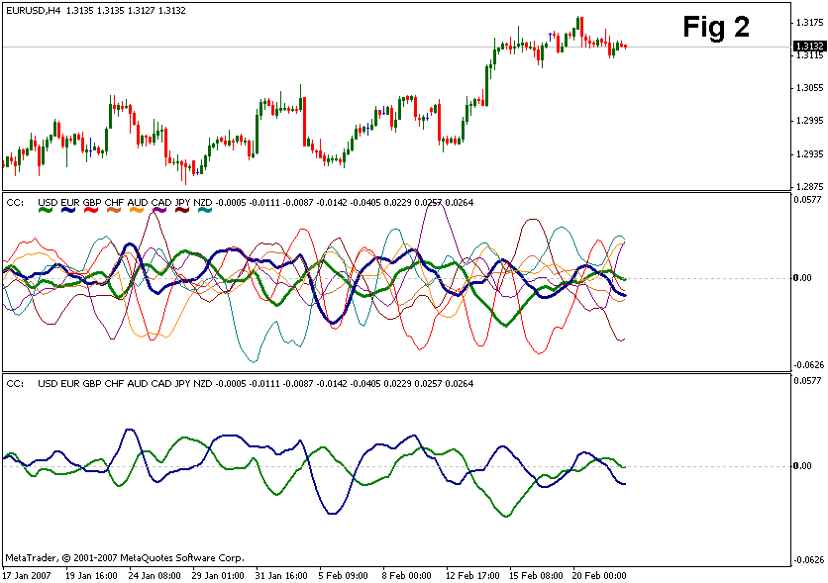828x583 pixels.
Task: Click USD label in the two-line bottom panel
Action: pyautogui.click(x=48, y=384)
